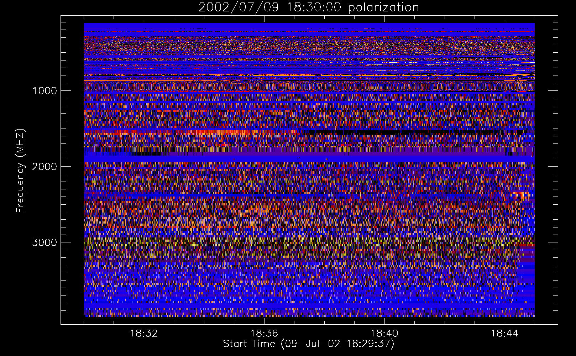This screenshot has width=576, height=356.
Task: Click the 18:44 time tick label
Action: [505, 334]
